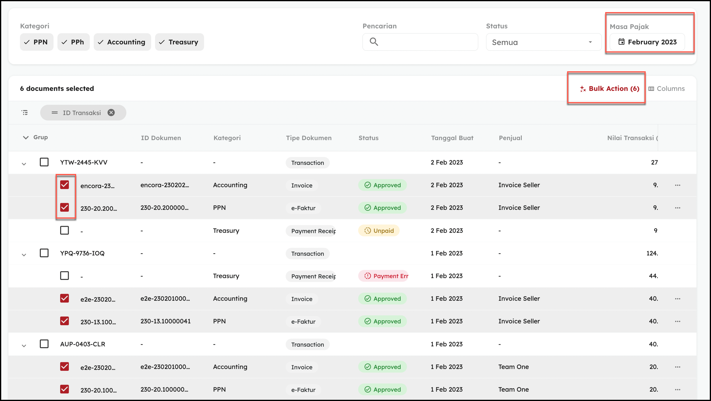Toggle the PPh category filter chip
The height and width of the screenshot is (401, 711).
tap(73, 42)
